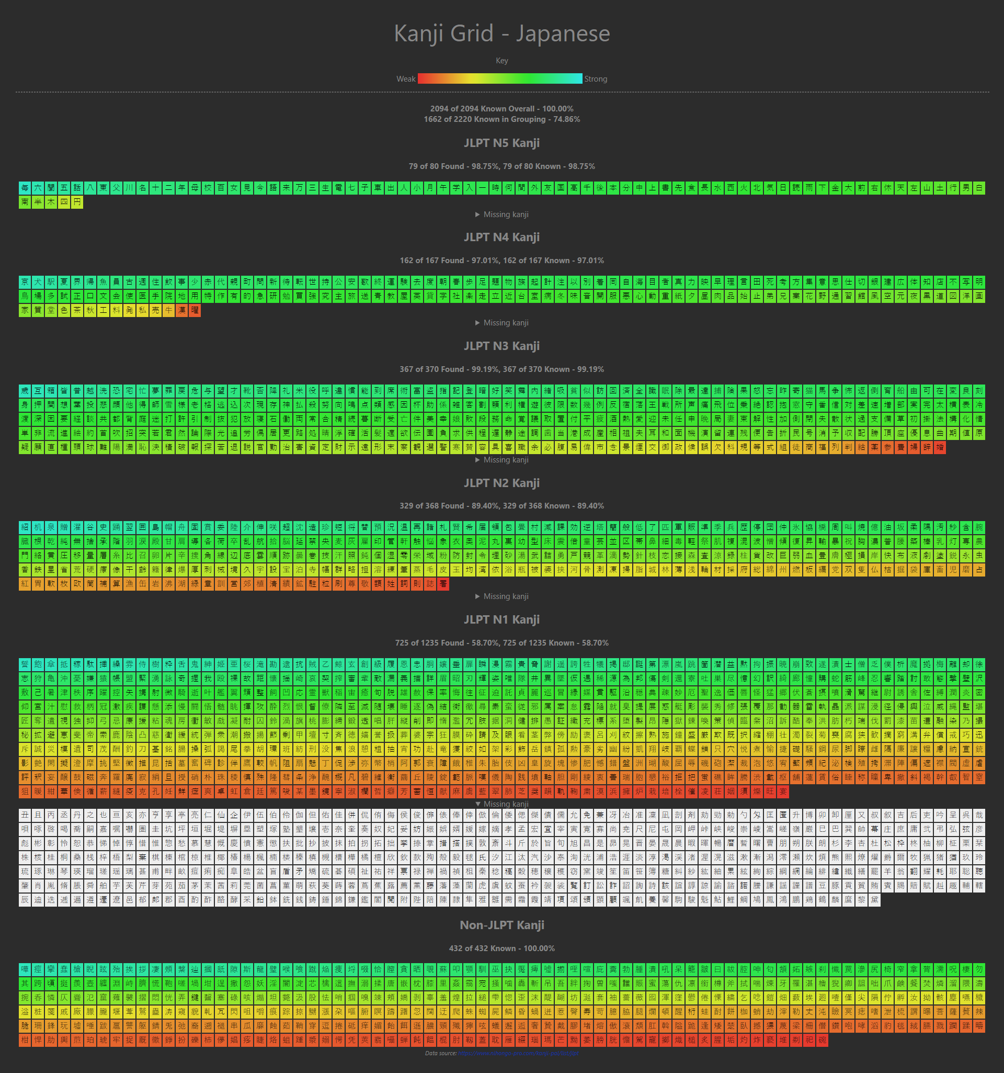Click the 京 tile in N4 grid
1004x1073 pixels.
point(25,282)
